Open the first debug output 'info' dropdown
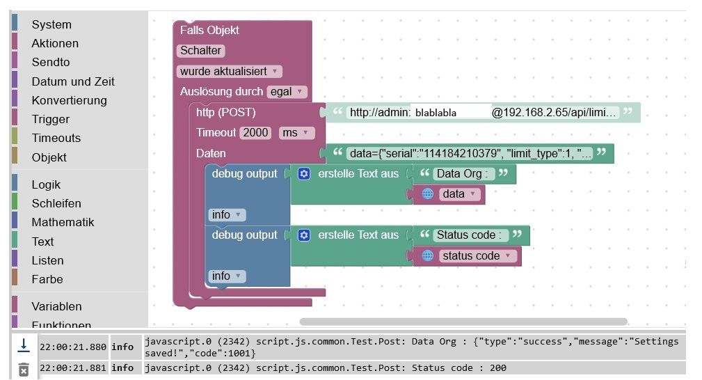The image size is (702, 380). click(x=227, y=214)
